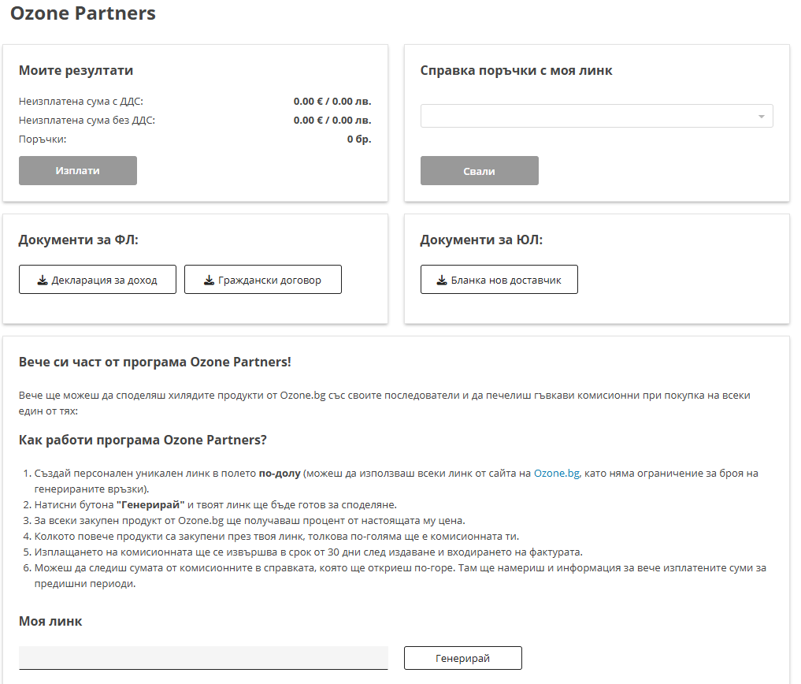Click the Поръчки count value 0 бр.
Viewport: 801px width, 684px height.
coord(359,139)
